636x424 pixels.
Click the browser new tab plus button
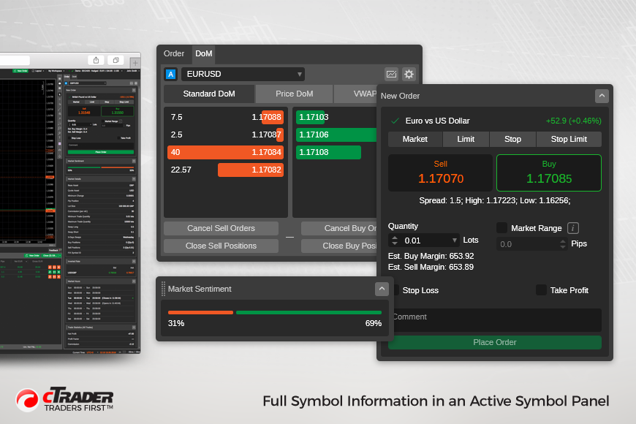tap(135, 61)
